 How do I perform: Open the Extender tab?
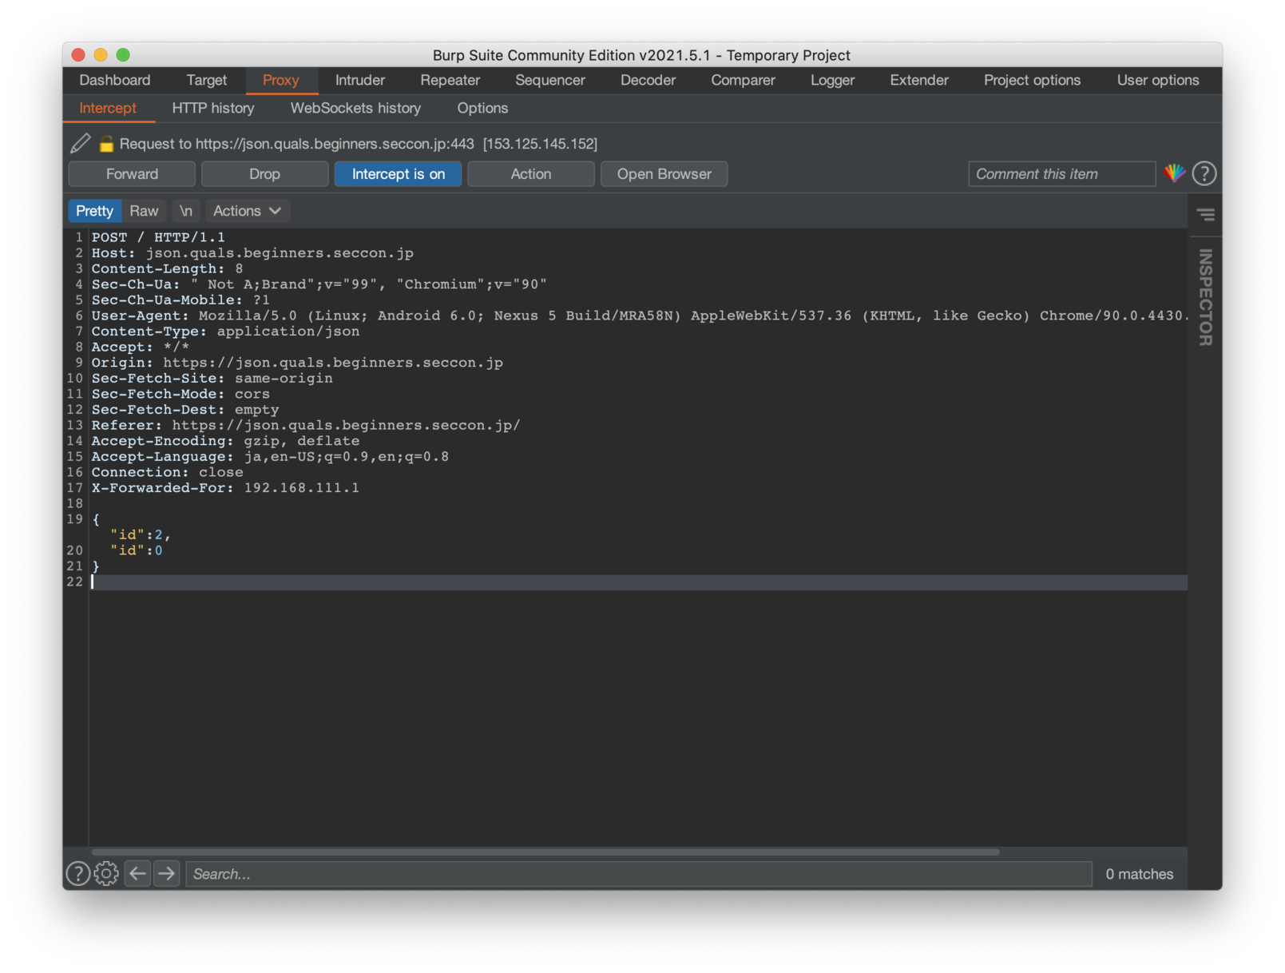(x=919, y=80)
